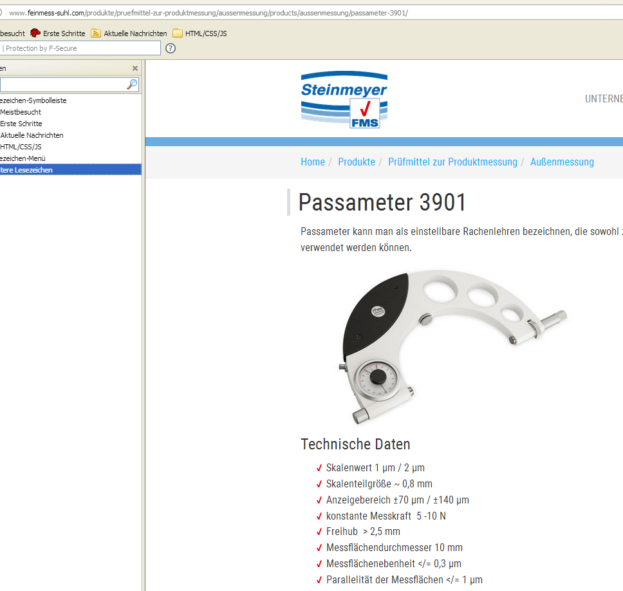Close the bookmarks sidebar panel
The width and height of the screenshot is (623, 591).
tap(135, 68)
